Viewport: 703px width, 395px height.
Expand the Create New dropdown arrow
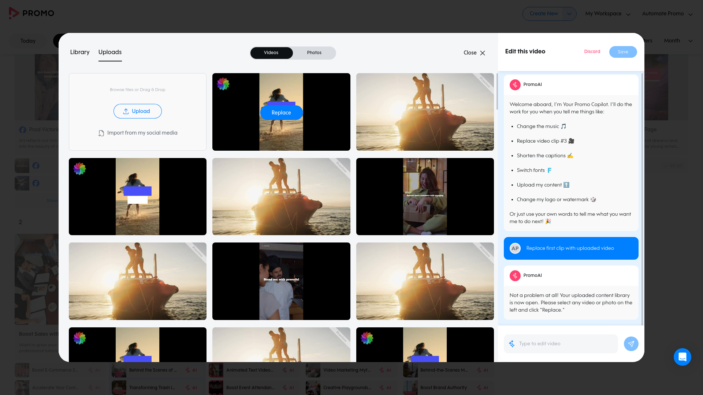569,14
